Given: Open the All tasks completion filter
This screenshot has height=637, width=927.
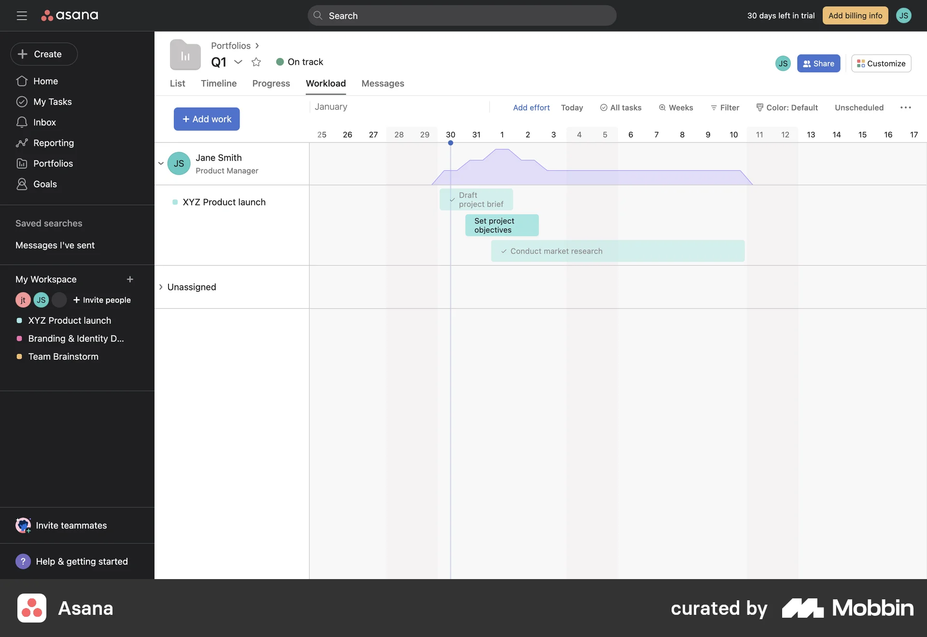Looking at the screenshot, I should [620, 108].
